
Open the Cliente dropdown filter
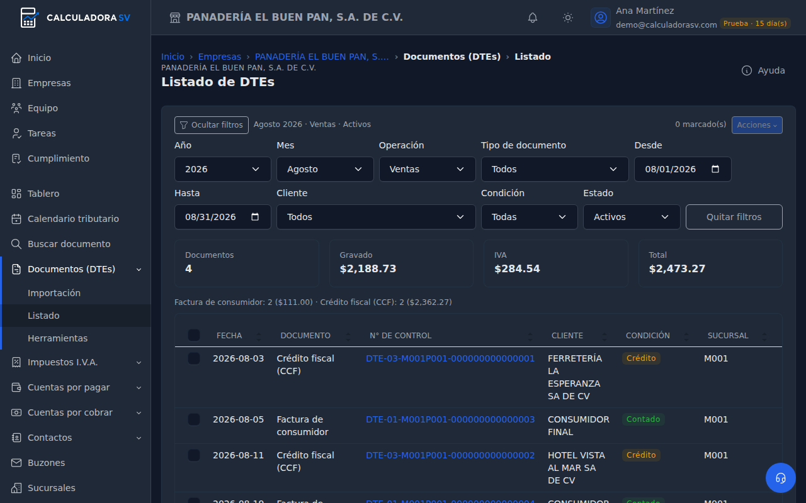coord(376,217)
